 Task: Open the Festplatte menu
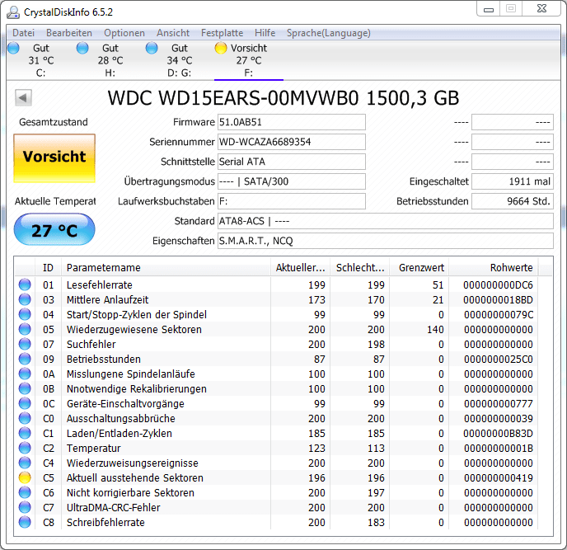[x=222, y=33]
